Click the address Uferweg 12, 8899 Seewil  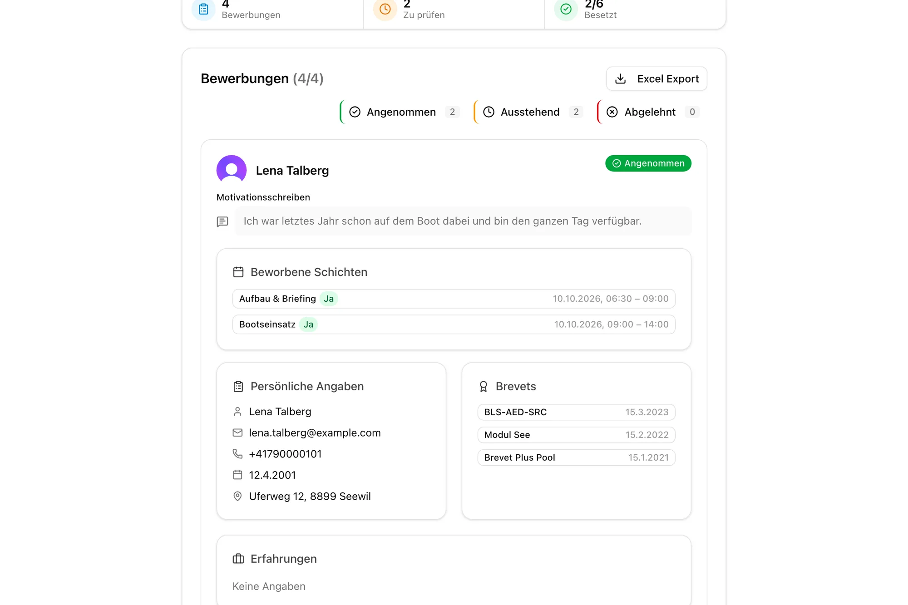click(x=310, y=497)
